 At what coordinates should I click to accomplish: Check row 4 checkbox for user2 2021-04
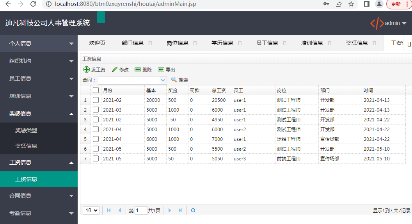(x=96, y=129)
